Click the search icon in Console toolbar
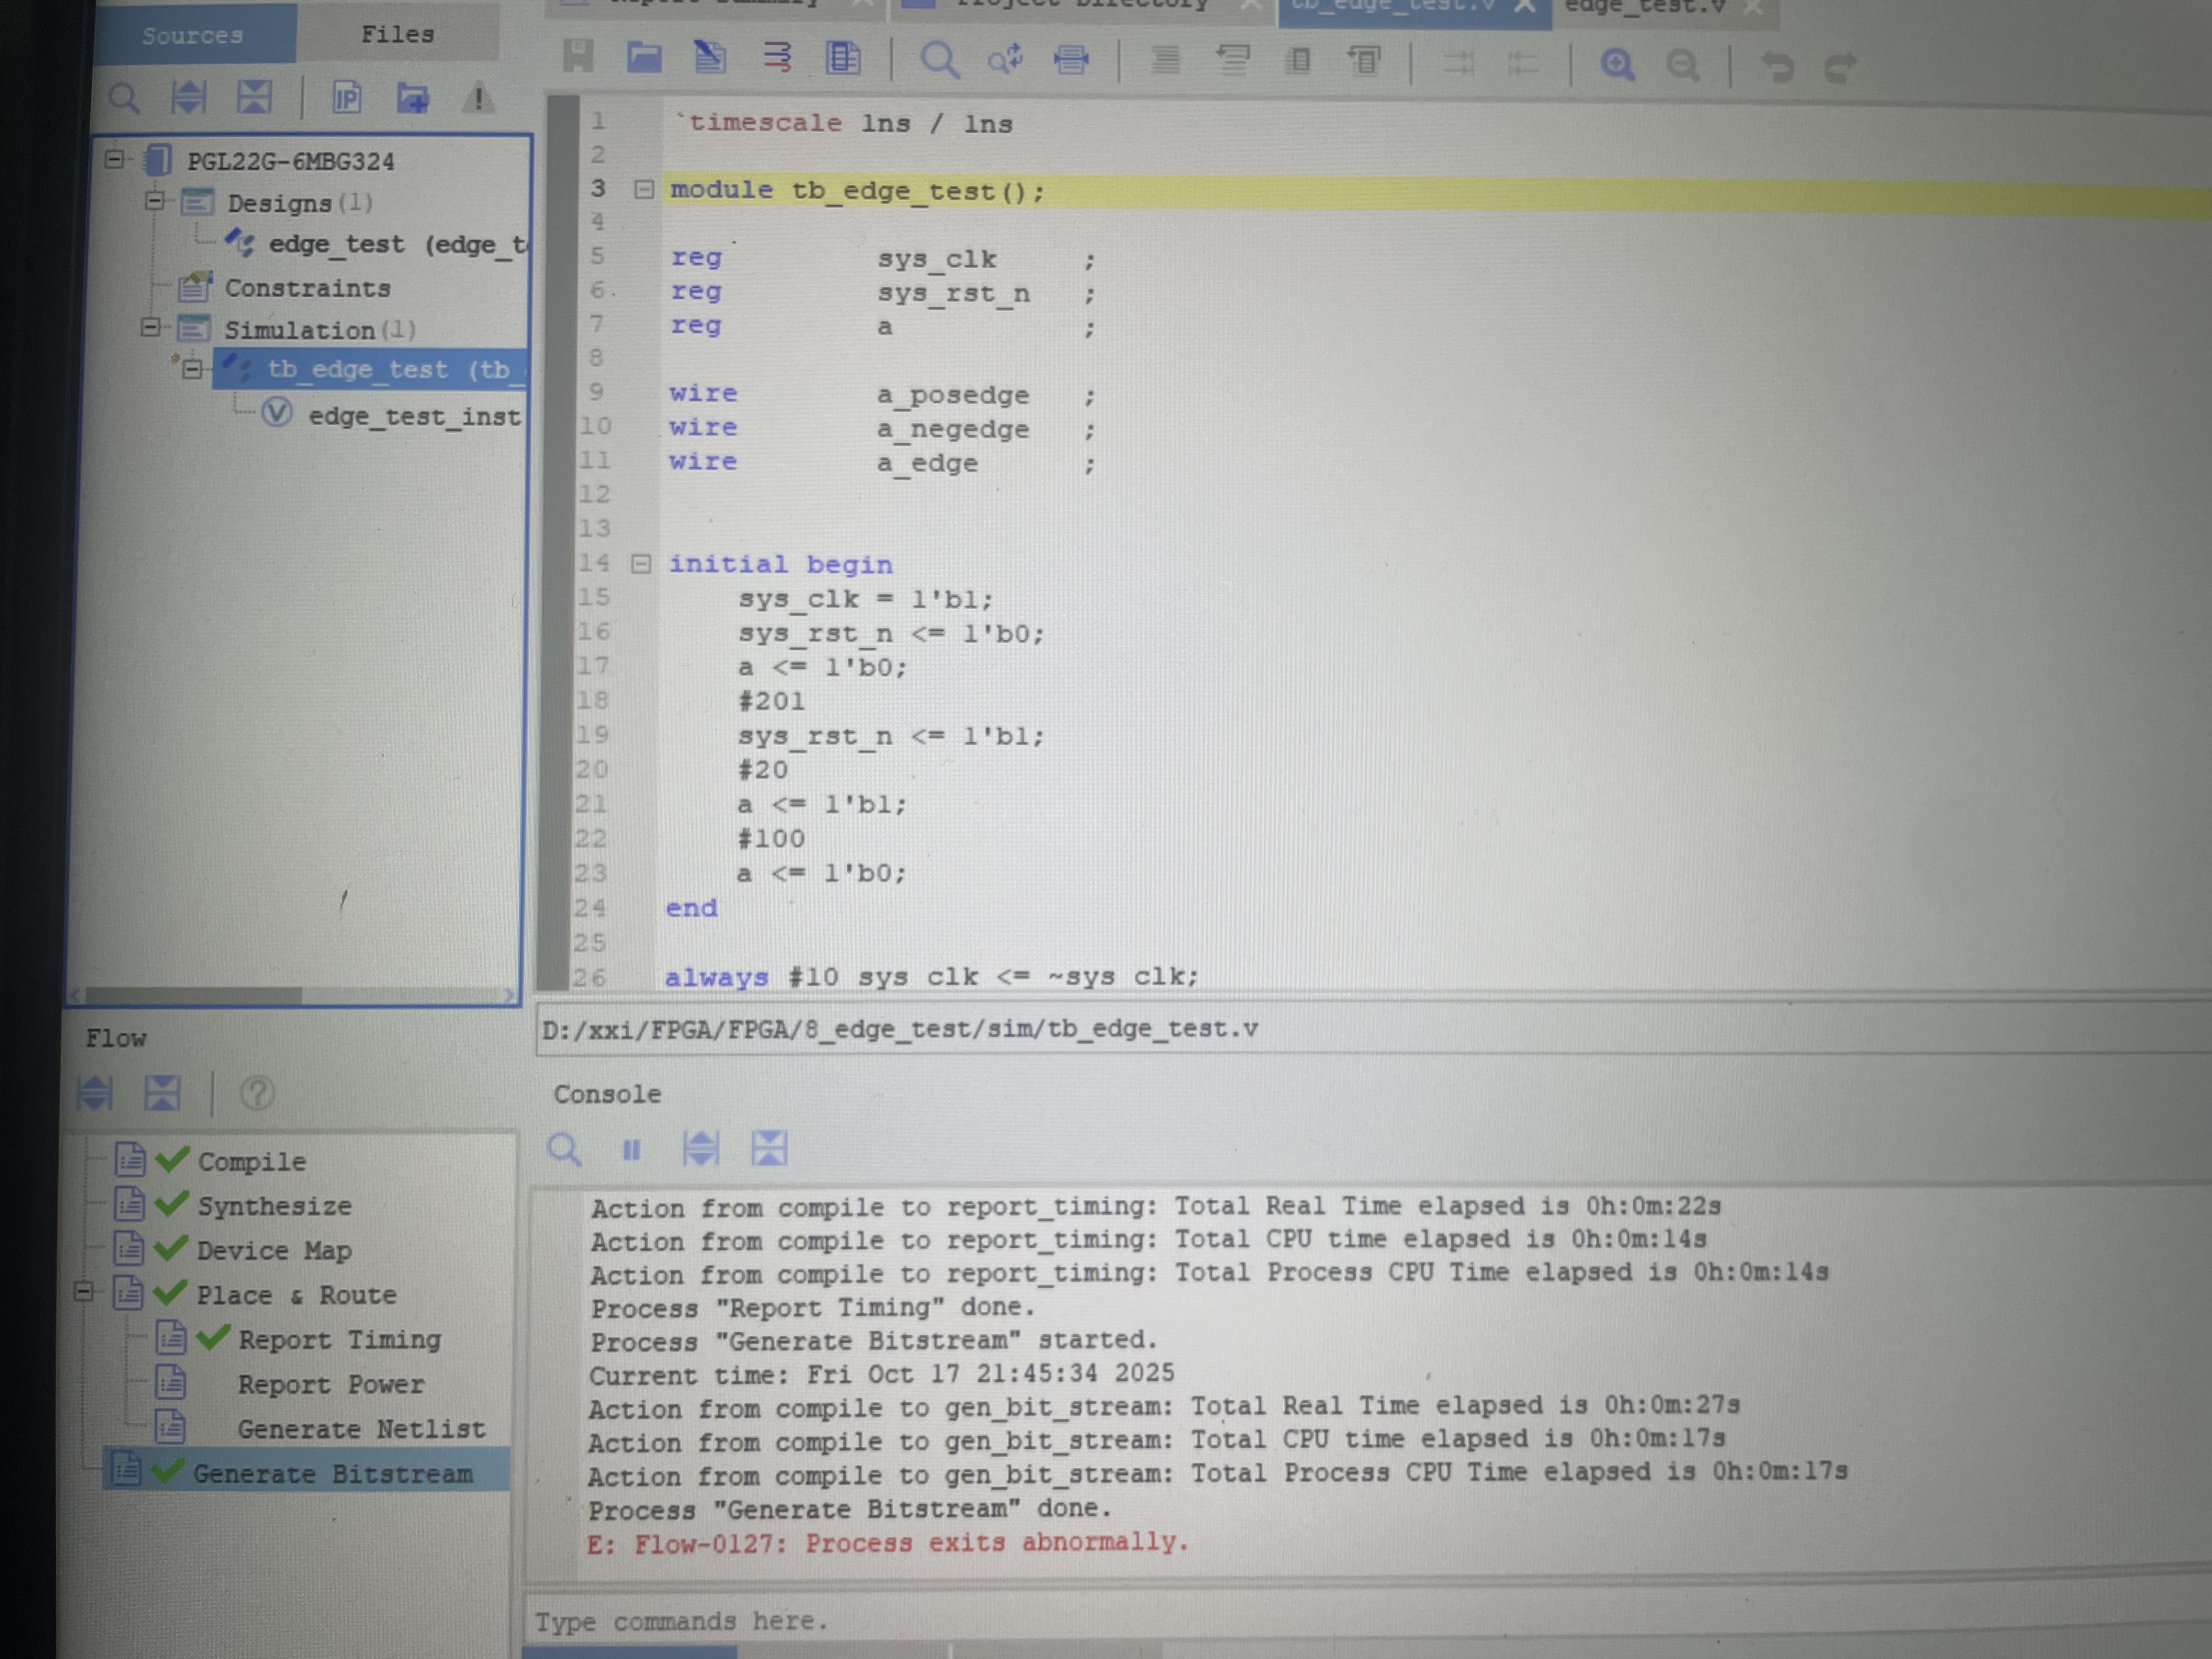Viewport: 2212px width, 1659px height. tap(564, 1149)
